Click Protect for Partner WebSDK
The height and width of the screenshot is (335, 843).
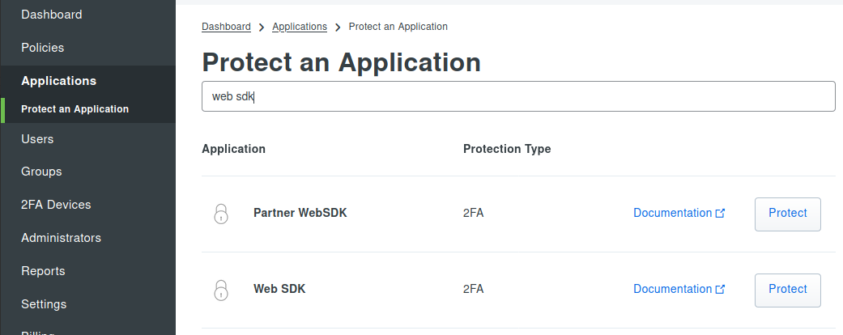tap(788, 214)
